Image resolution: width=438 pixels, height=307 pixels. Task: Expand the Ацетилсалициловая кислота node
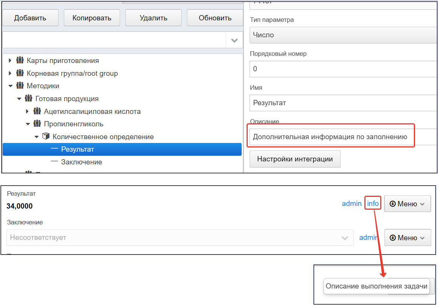point(27,112)
